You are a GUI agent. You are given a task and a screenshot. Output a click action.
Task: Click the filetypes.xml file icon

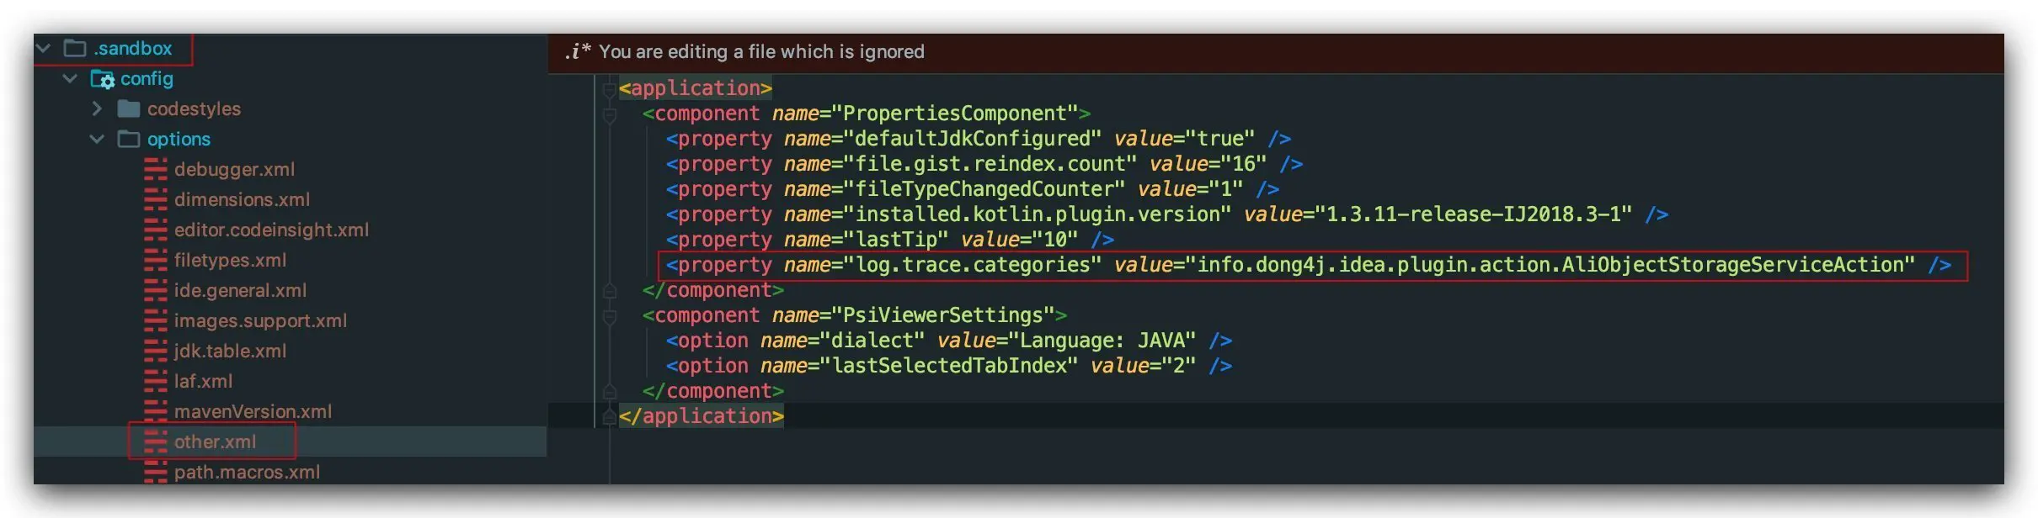pos(155,261)
